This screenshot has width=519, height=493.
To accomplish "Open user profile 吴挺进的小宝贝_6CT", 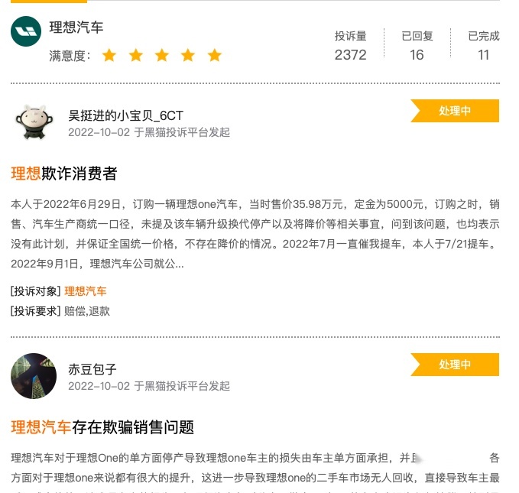I will coord(125,115).
